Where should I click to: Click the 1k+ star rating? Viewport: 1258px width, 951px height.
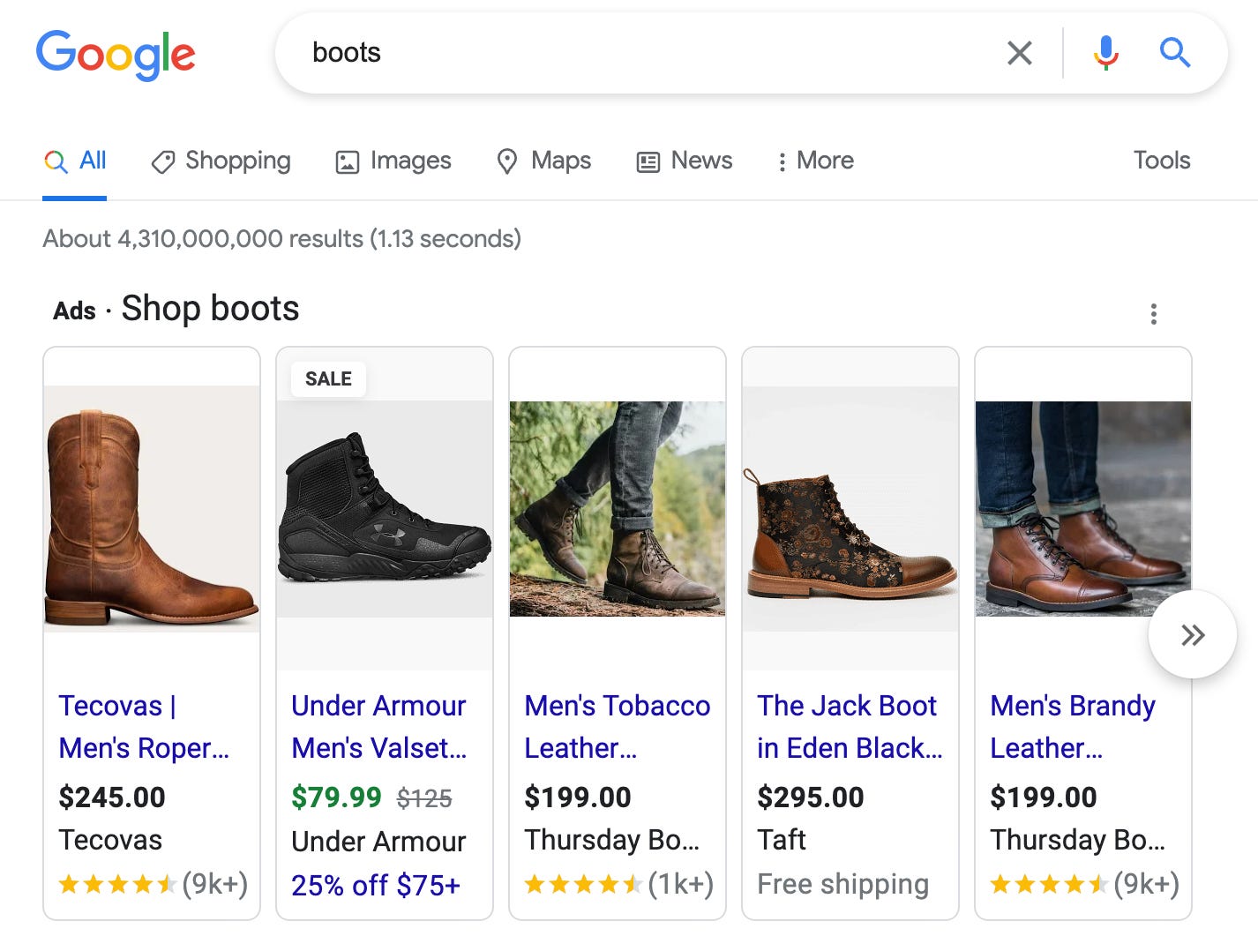point(619,884)
